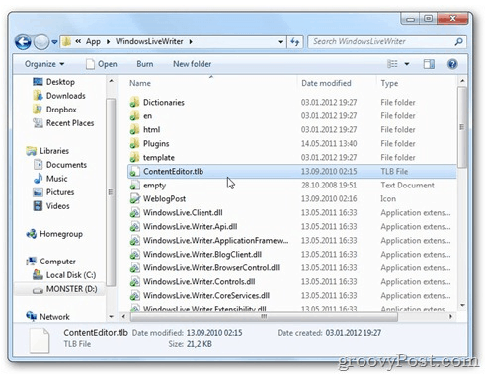Click the details pane file thumbnail
Image resolution: width=485 pixels, height=374 pixels.
pos(40,339)
